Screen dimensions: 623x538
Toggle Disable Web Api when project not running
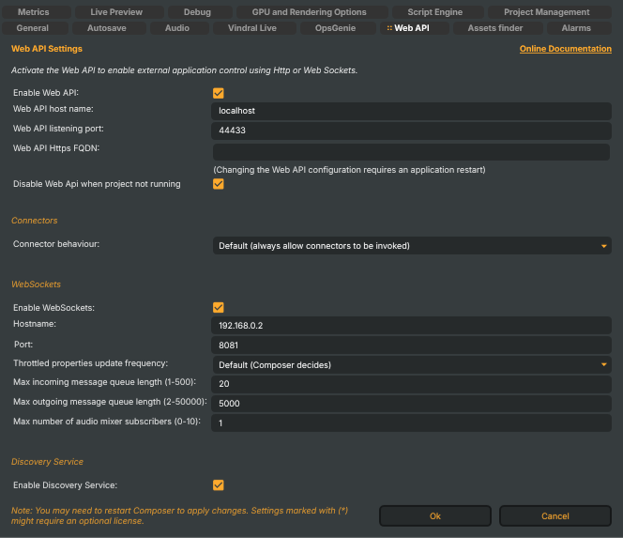point(218,184)
